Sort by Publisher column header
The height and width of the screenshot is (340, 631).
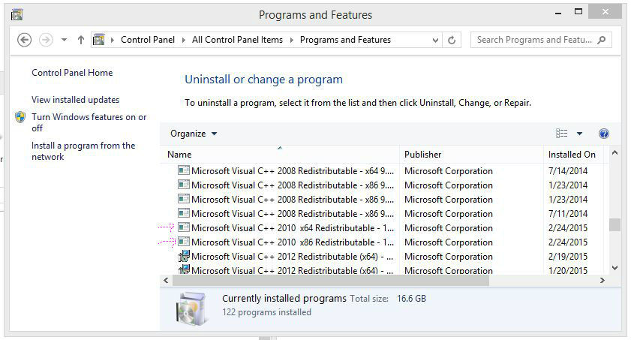[471, 155]
